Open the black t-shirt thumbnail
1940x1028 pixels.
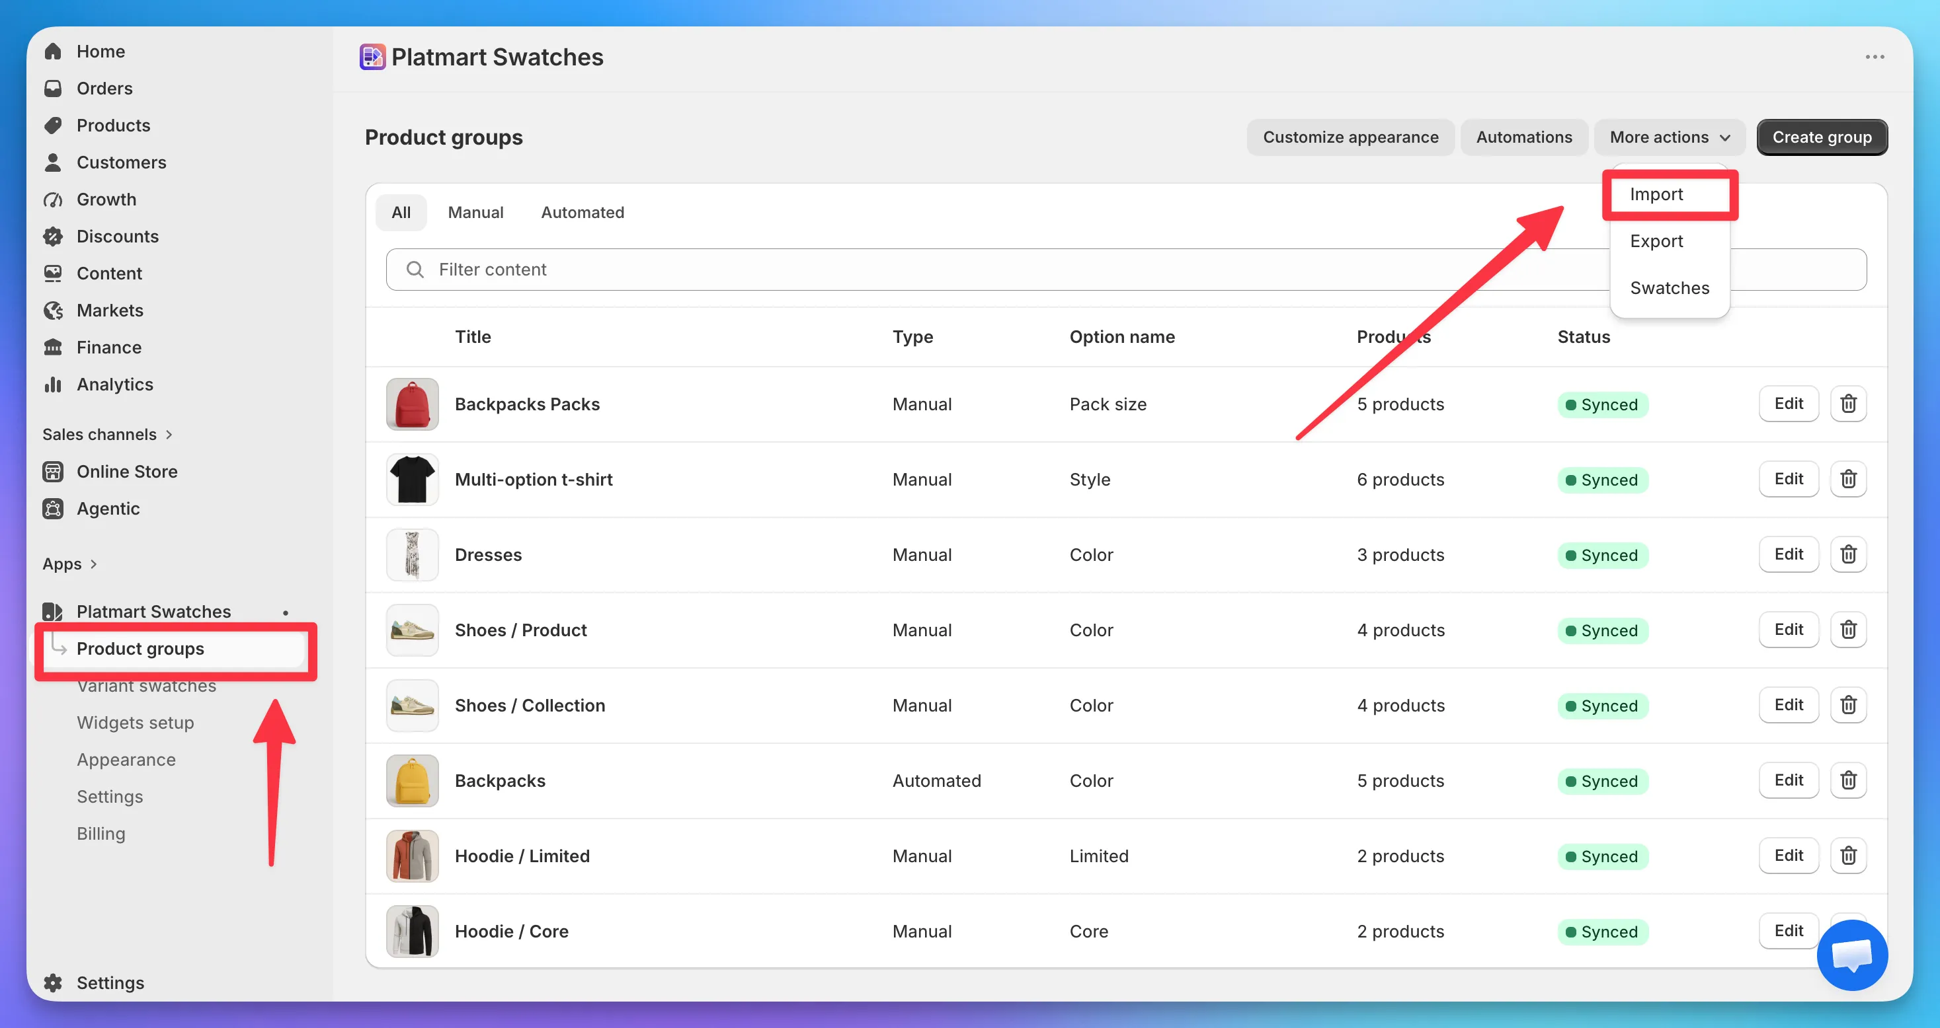[412, 480]
